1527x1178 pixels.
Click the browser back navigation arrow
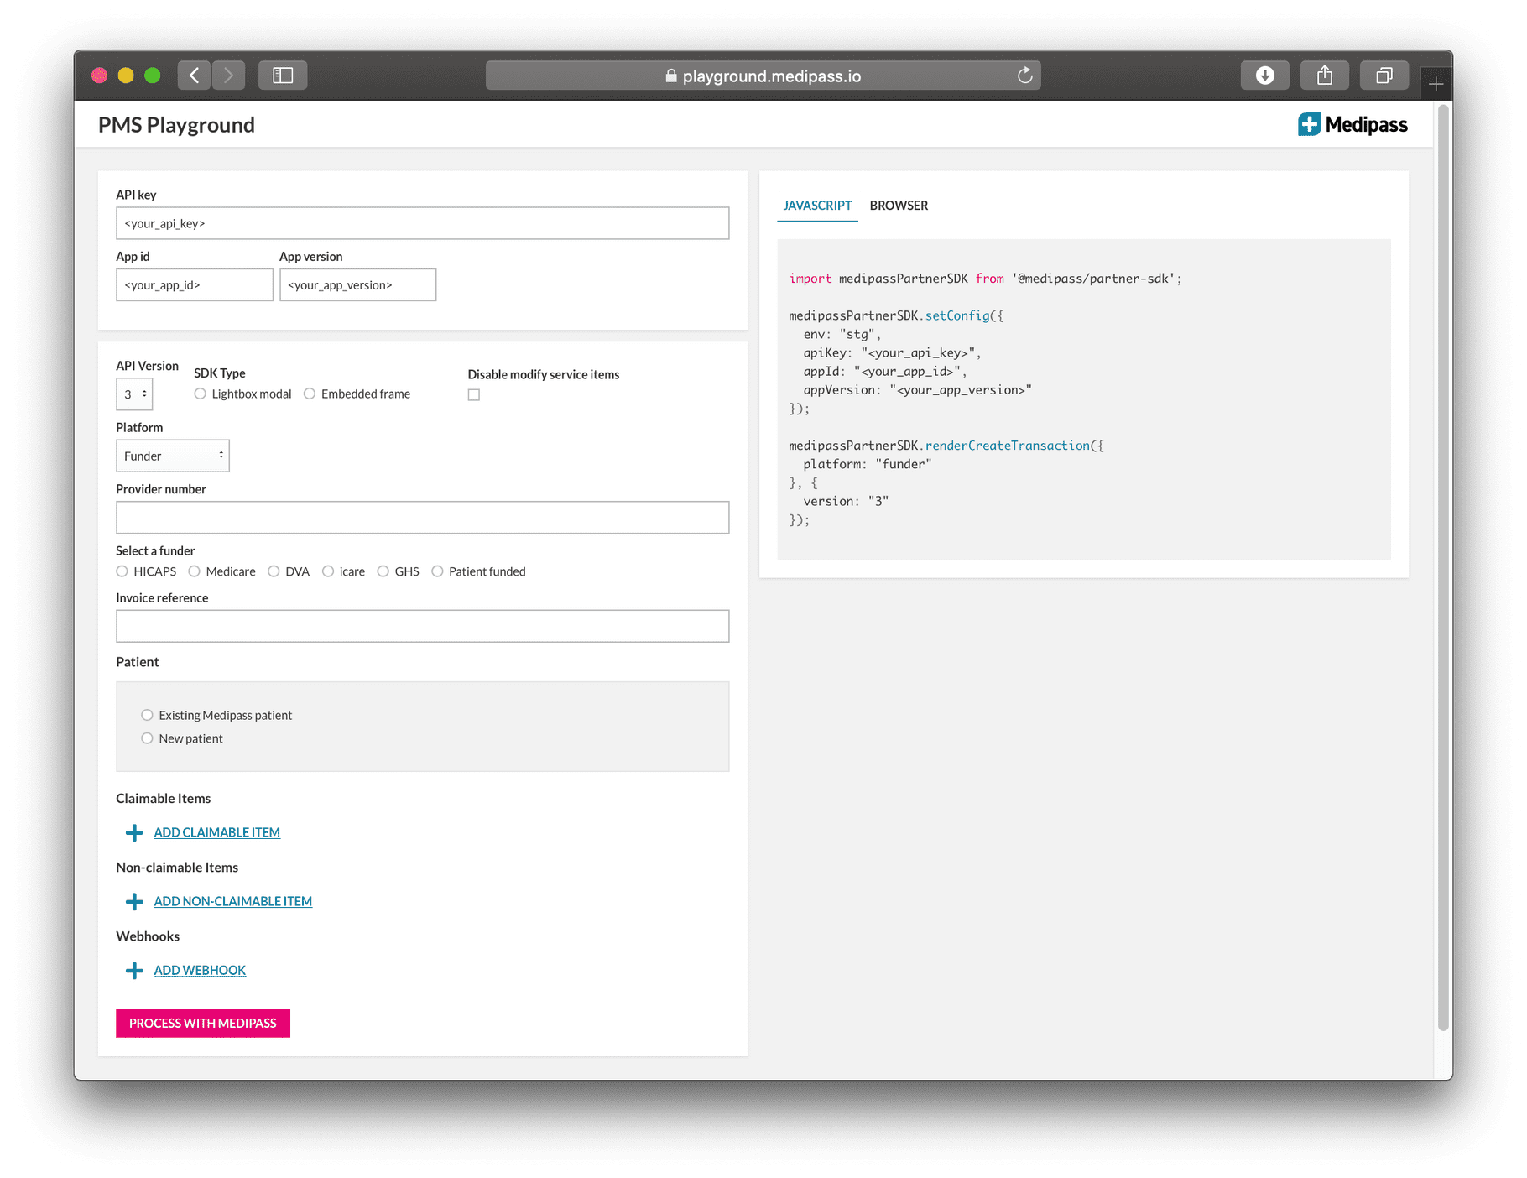(194, 75)
